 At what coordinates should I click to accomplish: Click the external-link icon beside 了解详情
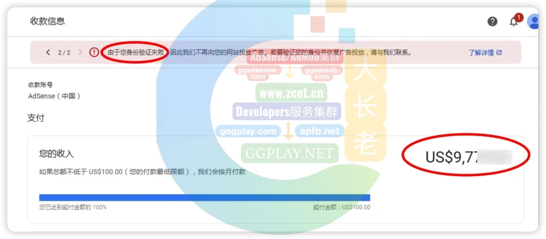499,53
